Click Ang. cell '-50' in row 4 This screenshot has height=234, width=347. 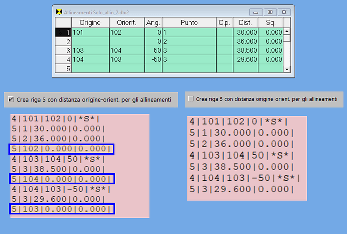153,60
